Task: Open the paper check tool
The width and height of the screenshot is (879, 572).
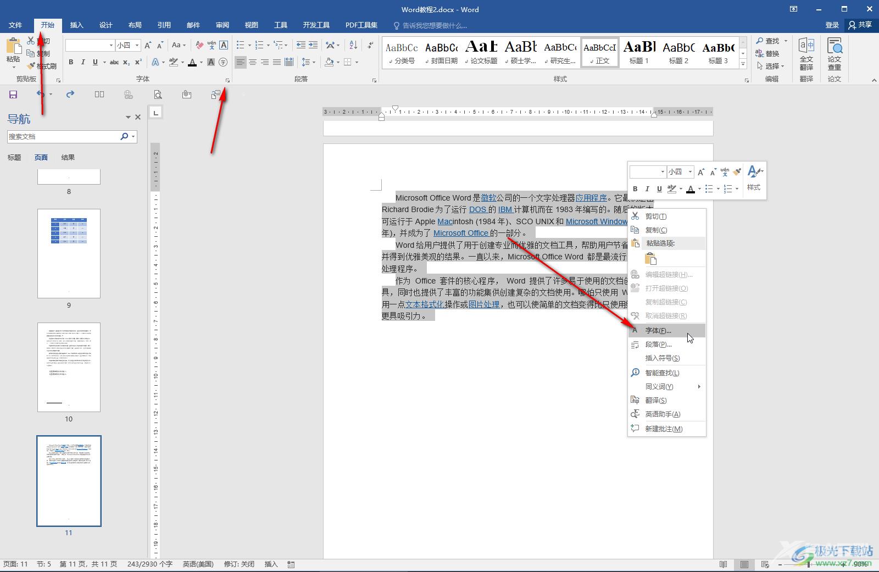Action: pyautogui.click(x=835, y=53)
